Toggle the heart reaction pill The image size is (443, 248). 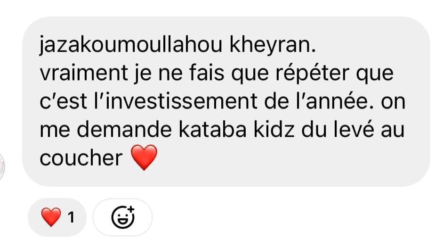[x=57, y=217]
